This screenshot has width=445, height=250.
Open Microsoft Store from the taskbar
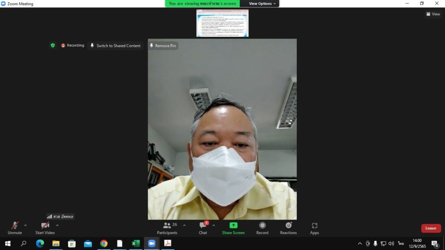[72, 243]
